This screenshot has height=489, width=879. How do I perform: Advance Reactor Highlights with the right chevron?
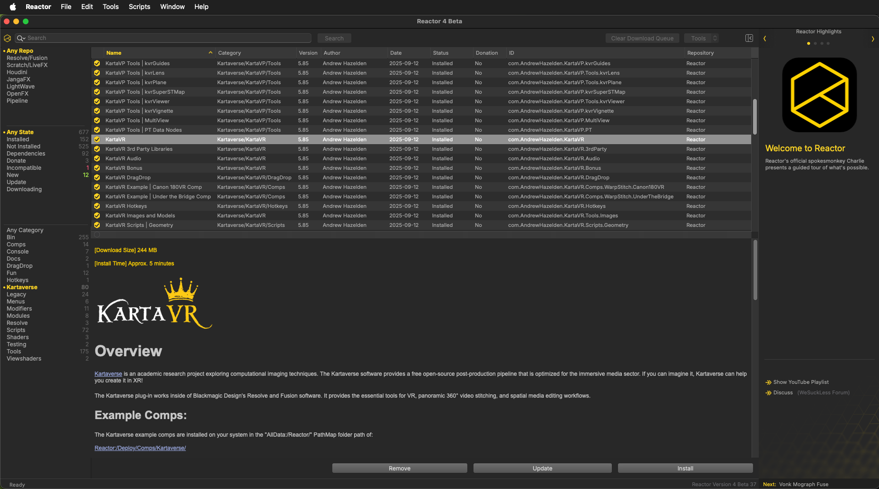coord(873,39)
